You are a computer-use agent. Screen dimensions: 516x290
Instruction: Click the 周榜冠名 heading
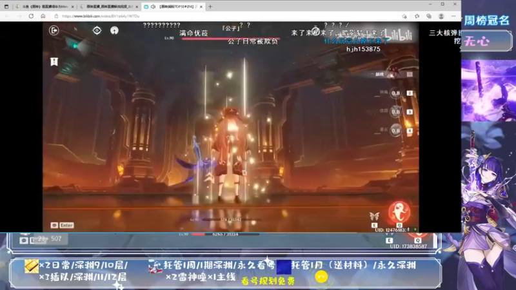point(486,21)
